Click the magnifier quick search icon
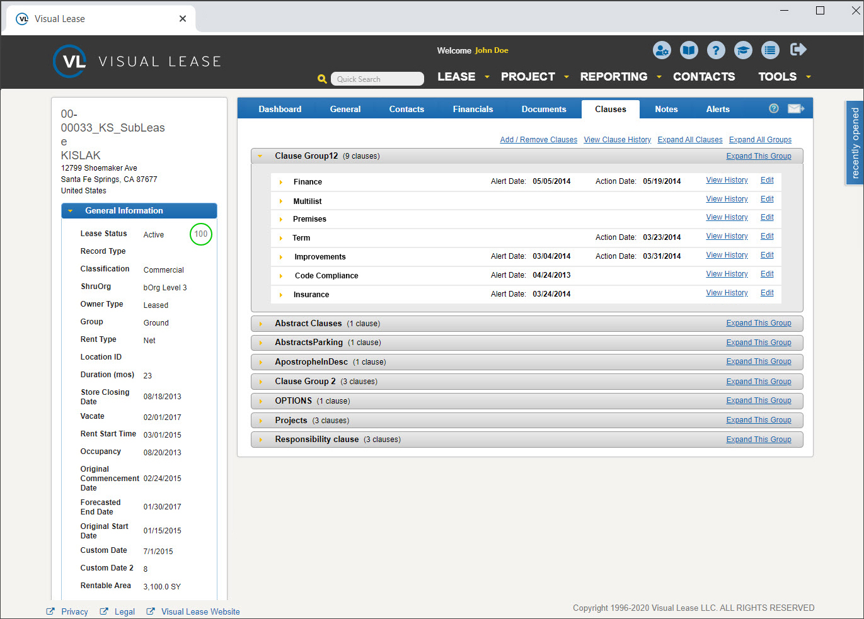This screenshot has height=619, width=864. 322,79
